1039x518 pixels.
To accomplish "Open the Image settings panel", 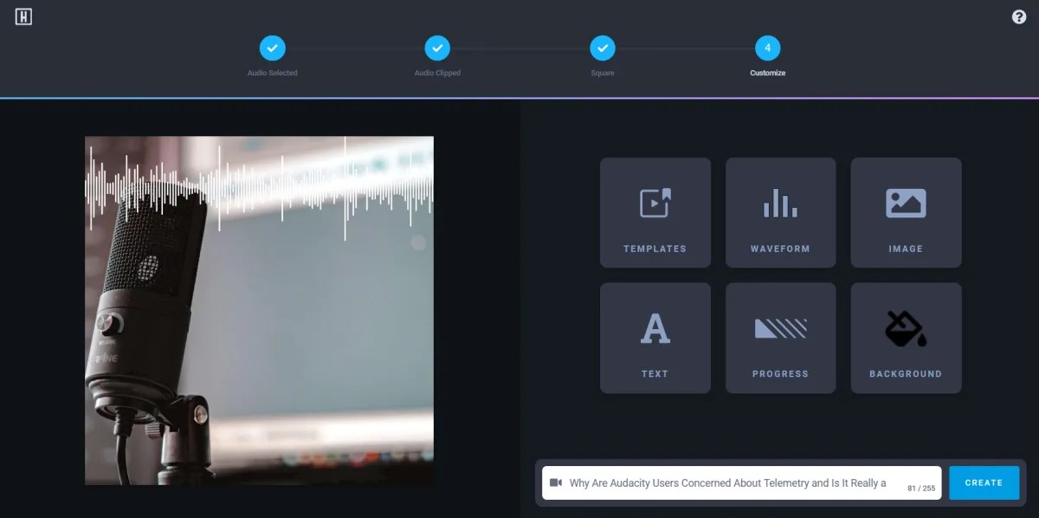I will pyautogui.click(x=906, y=212).
